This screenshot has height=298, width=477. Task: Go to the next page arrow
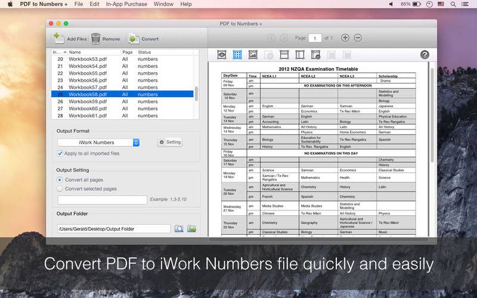click(x=284, y=38)
